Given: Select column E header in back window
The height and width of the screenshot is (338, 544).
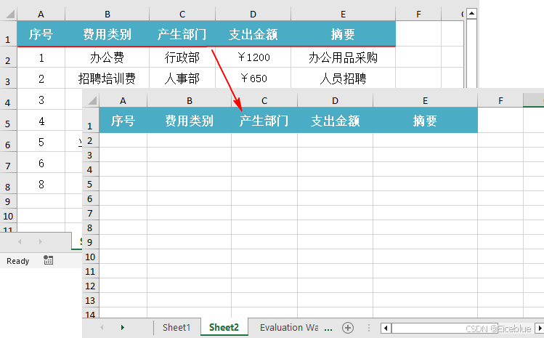Looking at the screenshot, I should [343, 15].
